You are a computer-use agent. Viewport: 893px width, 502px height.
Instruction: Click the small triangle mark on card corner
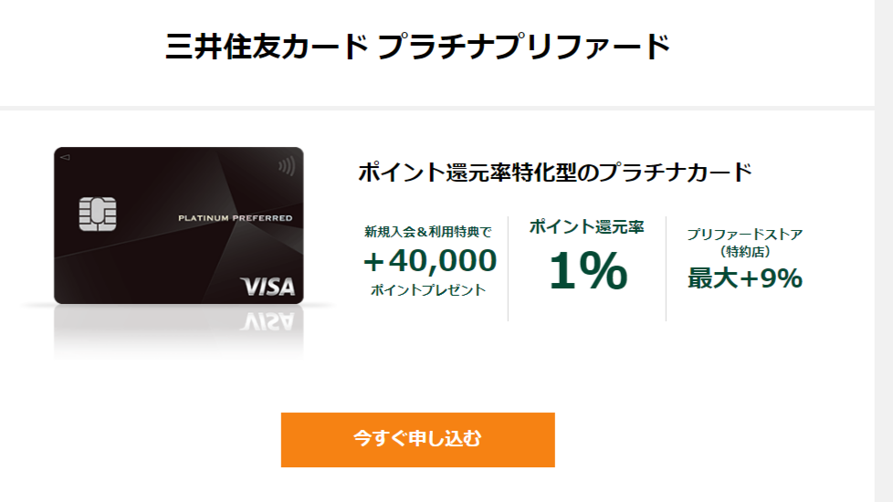pos(65,157)
